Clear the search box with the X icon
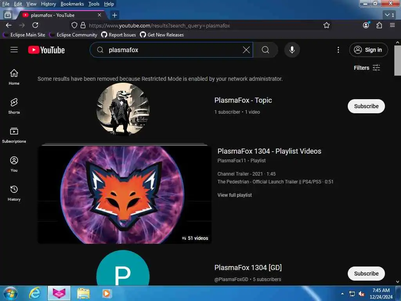The width and height of the screenshot is (401, 301). (246, 50)
